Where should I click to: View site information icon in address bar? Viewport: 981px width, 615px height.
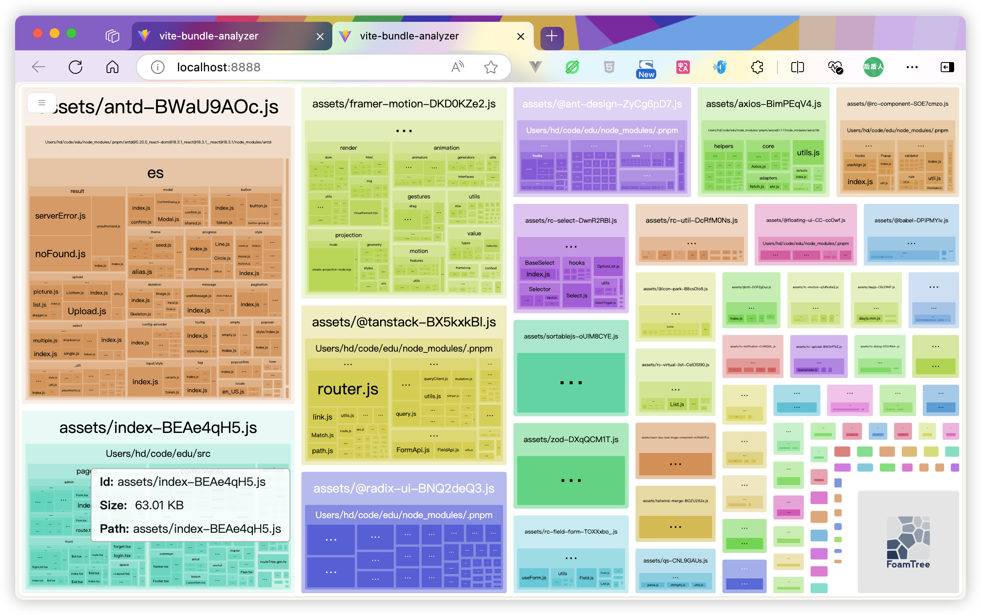click(158, 67)
